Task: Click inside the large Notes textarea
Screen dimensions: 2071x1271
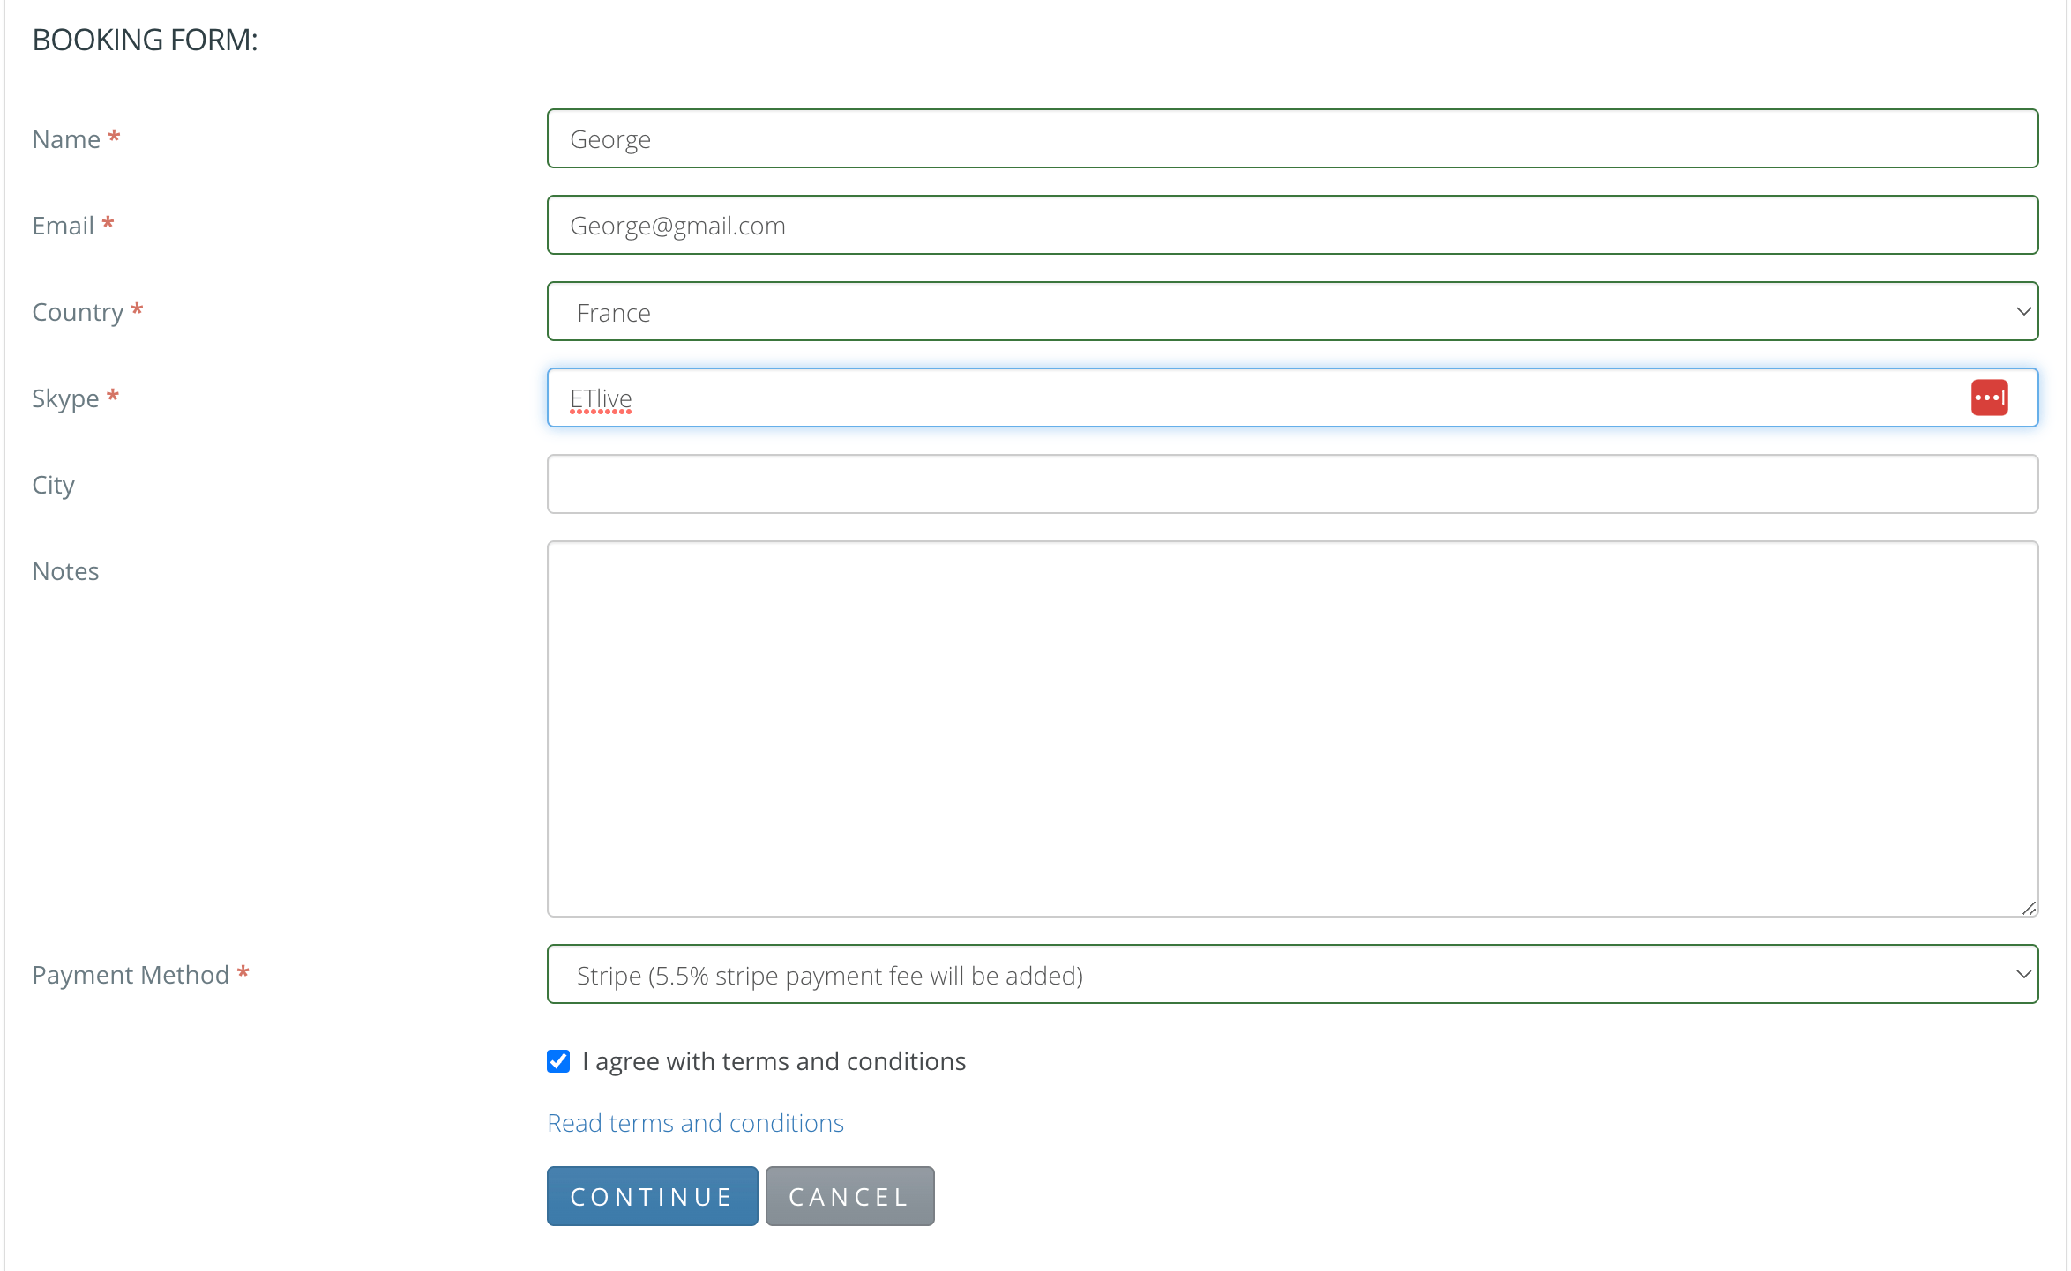Action: [x=1292, y=729]
